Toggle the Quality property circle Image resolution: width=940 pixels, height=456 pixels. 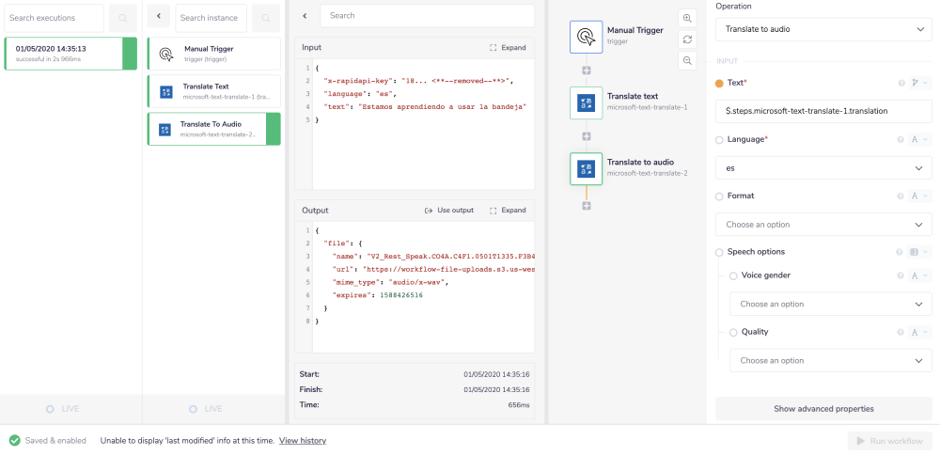[734, 332]
